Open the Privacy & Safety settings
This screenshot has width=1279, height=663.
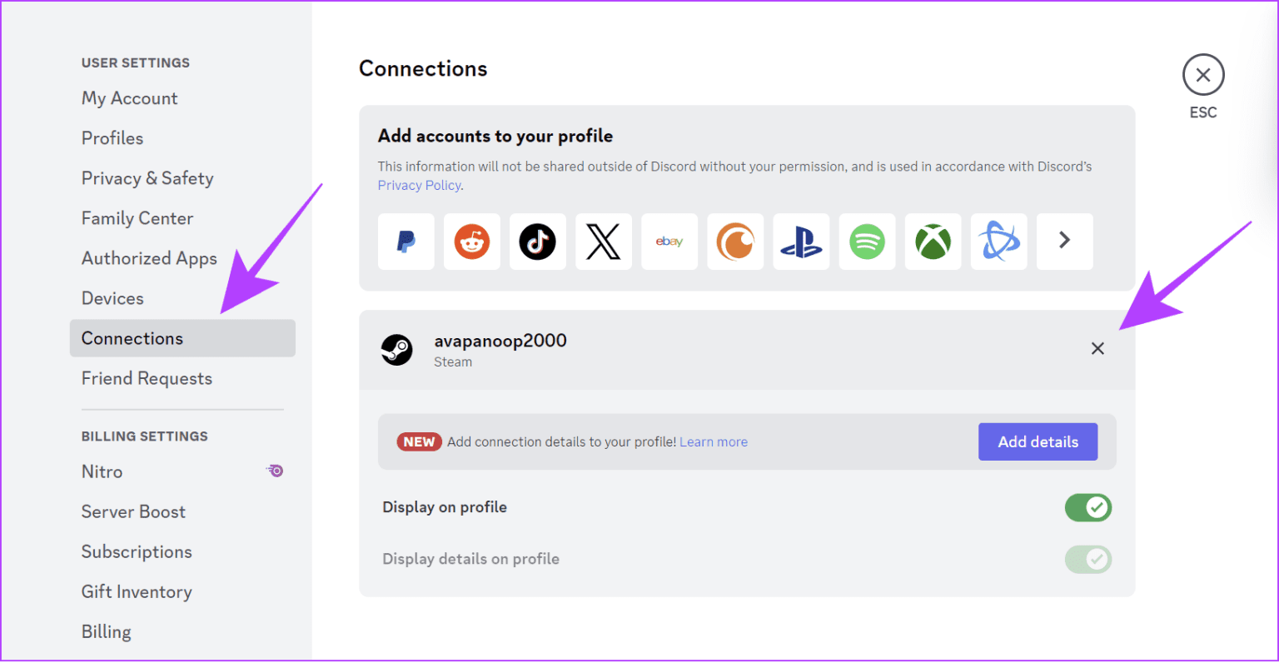tap(147, 177)
